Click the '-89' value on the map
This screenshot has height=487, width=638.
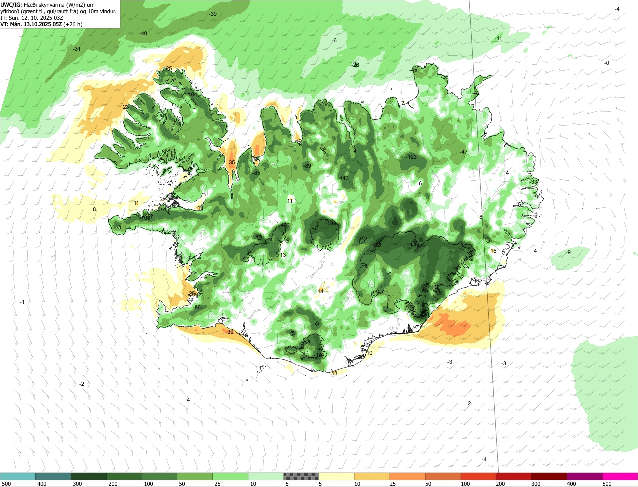307,166
